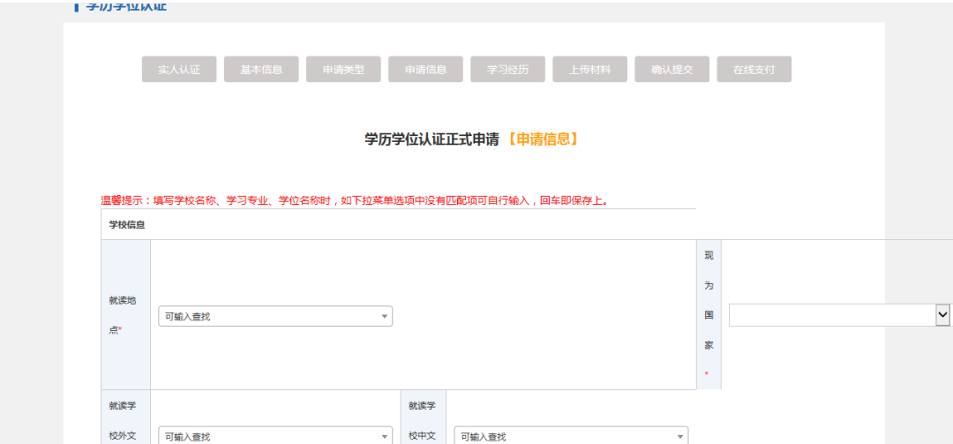The image size is (953, 444).
Task: Open the 就读学校外文 dropdown
Action: [x=275, y=436]
